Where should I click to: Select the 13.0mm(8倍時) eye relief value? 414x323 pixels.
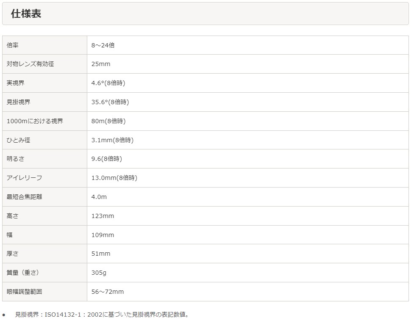point(114,178)
